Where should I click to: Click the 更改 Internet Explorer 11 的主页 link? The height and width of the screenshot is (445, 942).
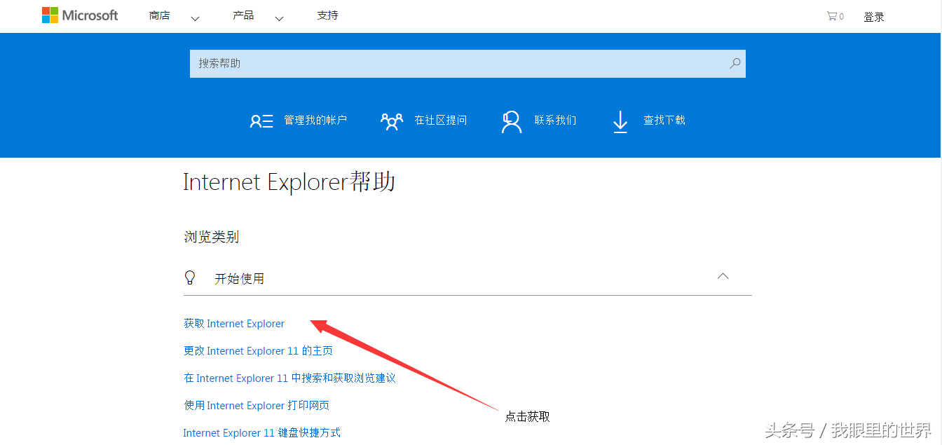click(258, 350)
